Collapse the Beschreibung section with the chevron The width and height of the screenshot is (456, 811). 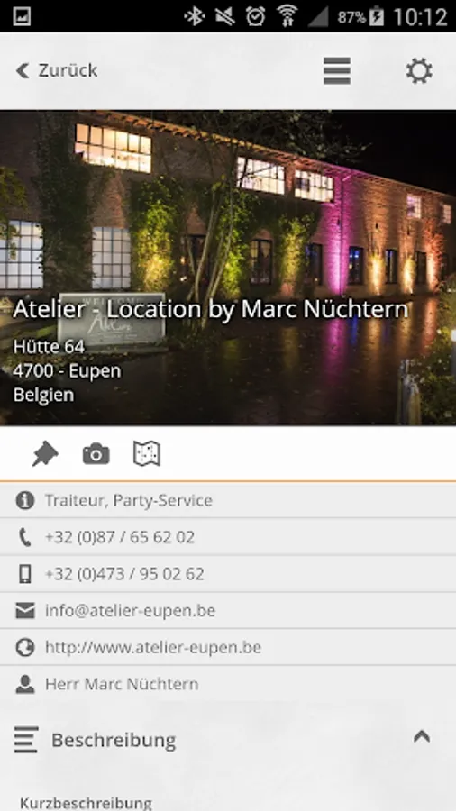pos(422,736)
